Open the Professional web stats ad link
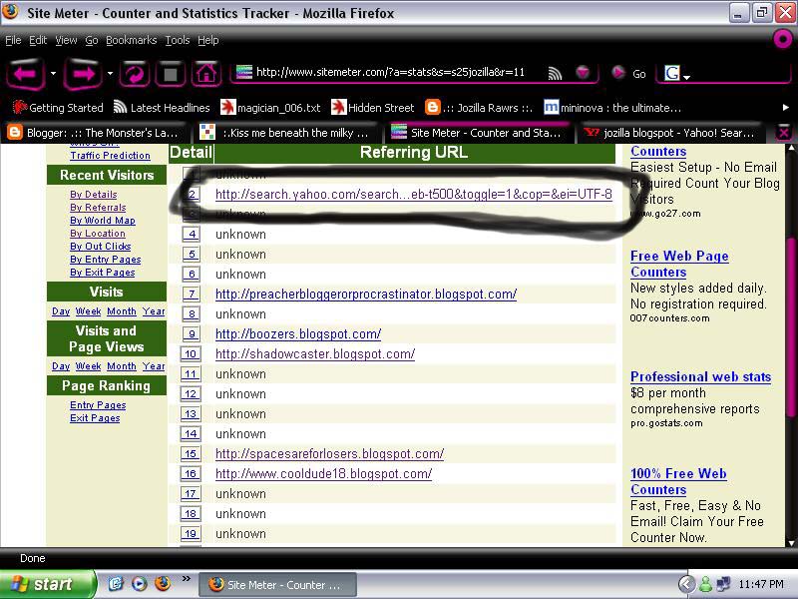798x599 pixels. click(x=701, y=377)
